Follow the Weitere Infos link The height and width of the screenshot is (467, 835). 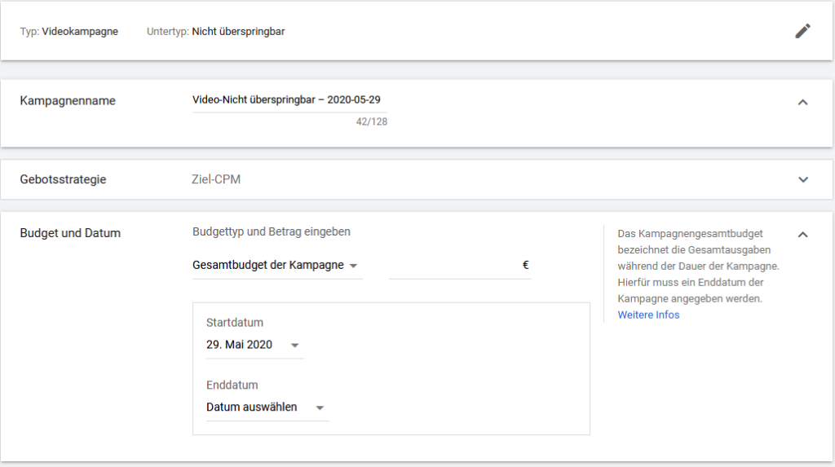[648, 315]
